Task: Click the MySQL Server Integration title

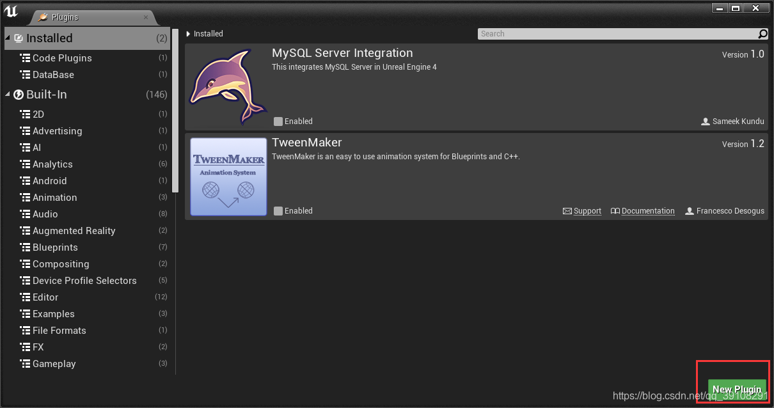Action: [342, 53]
